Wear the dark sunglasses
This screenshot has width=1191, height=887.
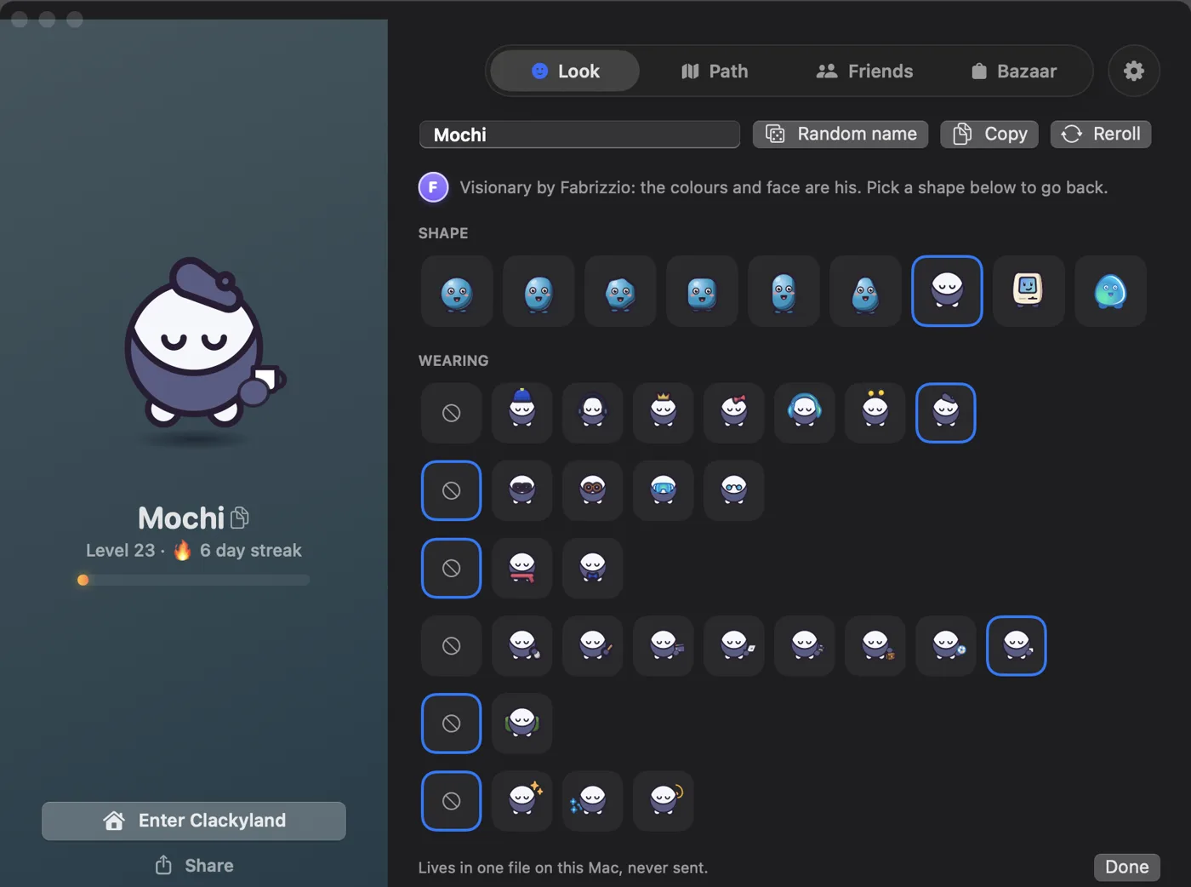point(521,490)
